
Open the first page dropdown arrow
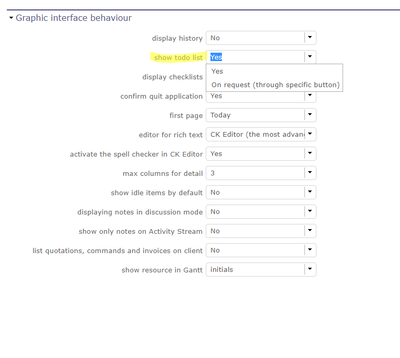[x=310, y=115]
